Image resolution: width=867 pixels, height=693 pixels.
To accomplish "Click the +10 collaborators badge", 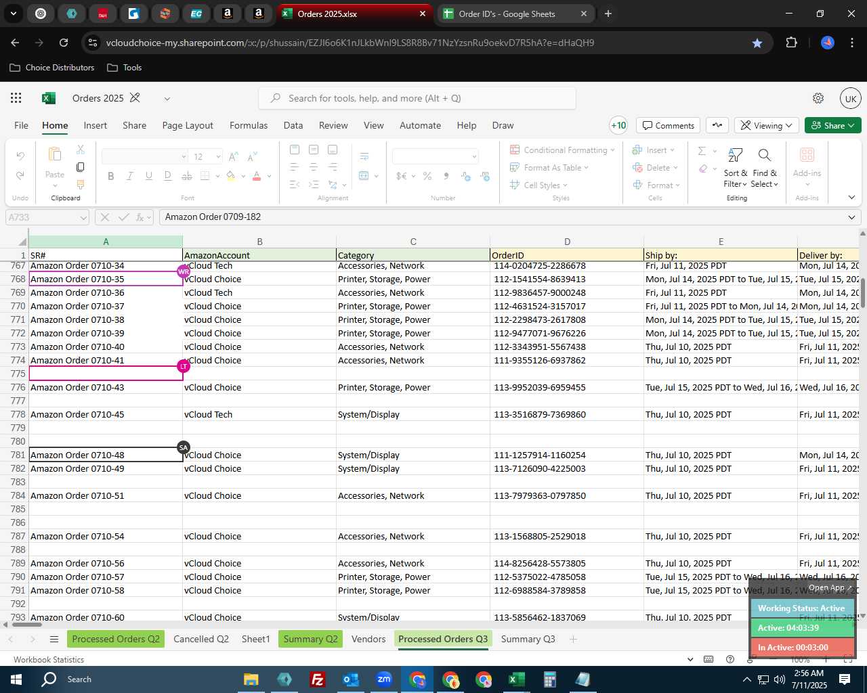I will (x=618, y=125).
